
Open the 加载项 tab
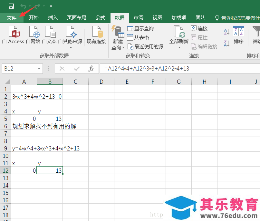[179, 18]
